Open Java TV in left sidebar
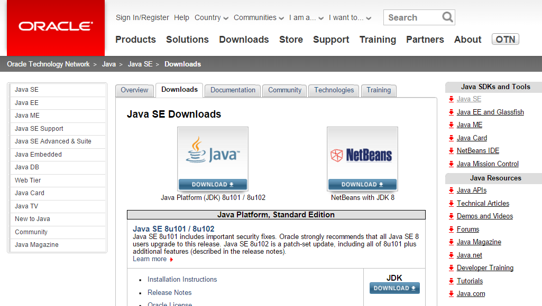Image resolution: width=542 pixels, height=306 pixels. (58, 206)
